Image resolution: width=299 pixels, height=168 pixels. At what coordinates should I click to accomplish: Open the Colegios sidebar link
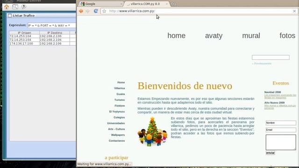(x=119, y=118)
